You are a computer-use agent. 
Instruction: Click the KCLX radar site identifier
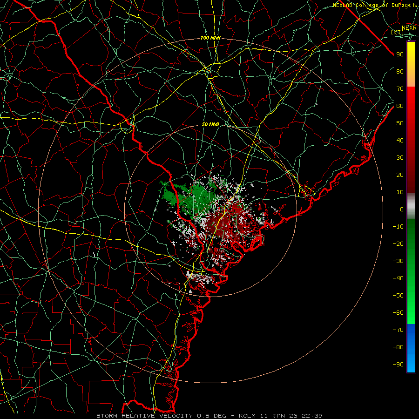click(247, 416)
